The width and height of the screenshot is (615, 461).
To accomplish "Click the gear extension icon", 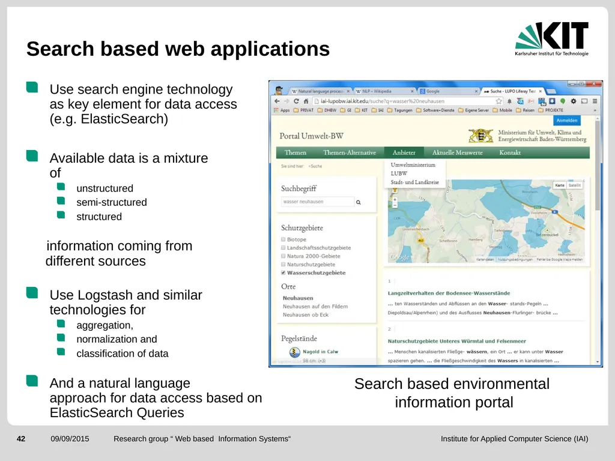I will 574,101.
